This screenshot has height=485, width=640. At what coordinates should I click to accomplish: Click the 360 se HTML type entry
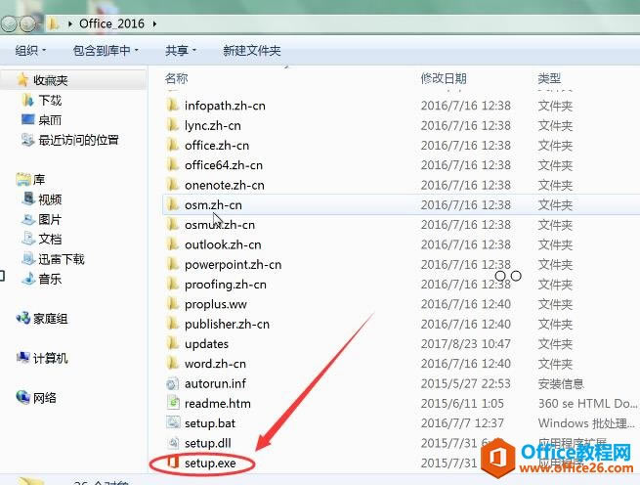click(587, 403)
